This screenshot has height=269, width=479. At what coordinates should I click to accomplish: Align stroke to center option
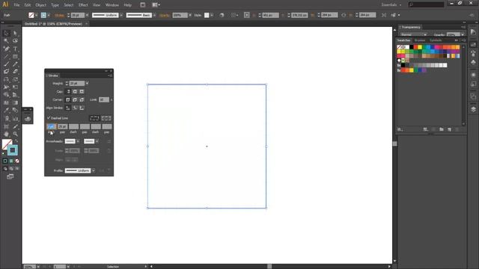point(68,108)
